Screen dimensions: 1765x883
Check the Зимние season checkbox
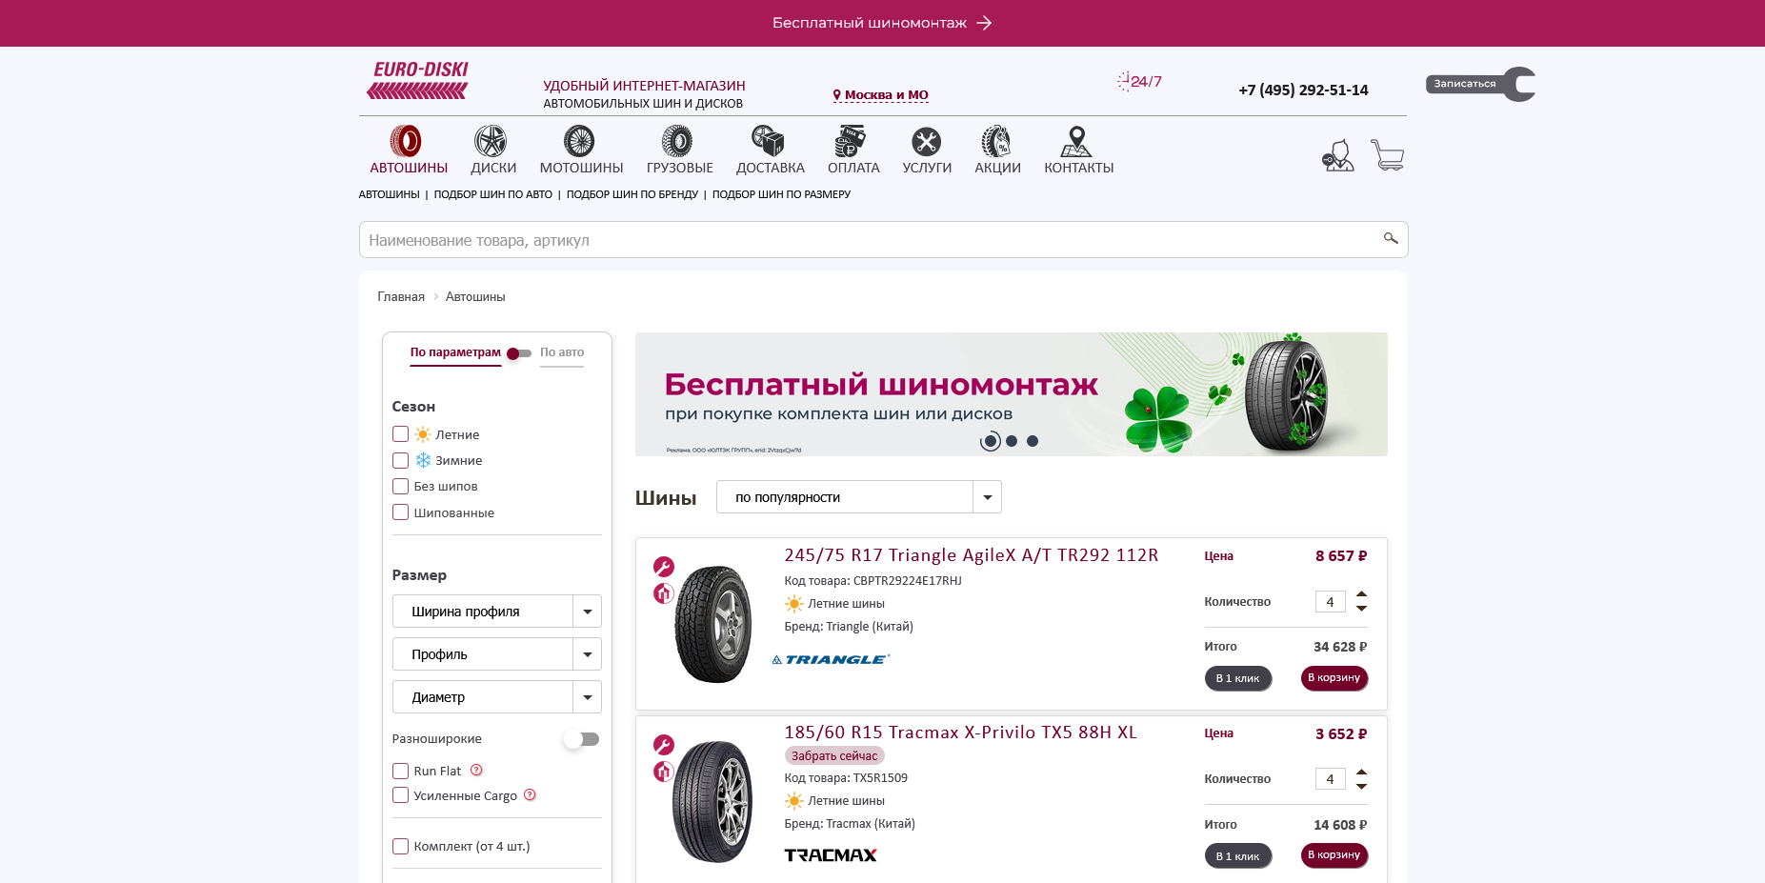401,460
